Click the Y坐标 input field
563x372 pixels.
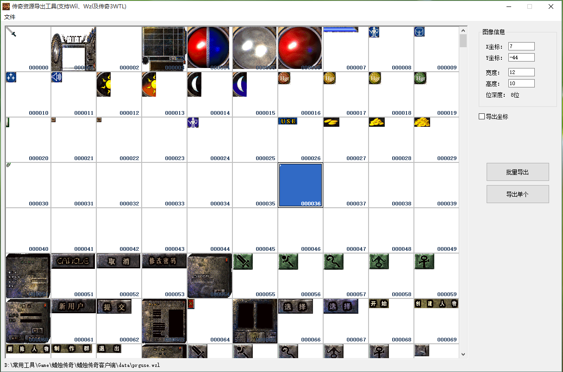[x=521, y=57]
